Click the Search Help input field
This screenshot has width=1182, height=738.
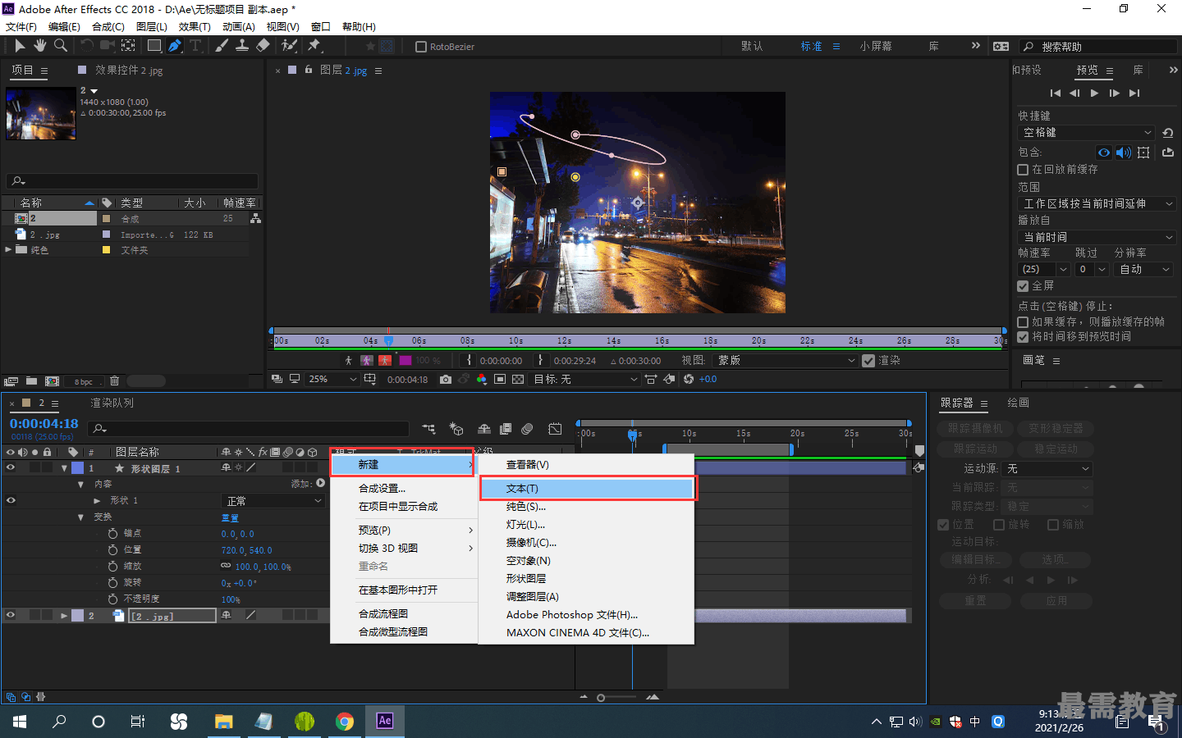(1098, 47)
